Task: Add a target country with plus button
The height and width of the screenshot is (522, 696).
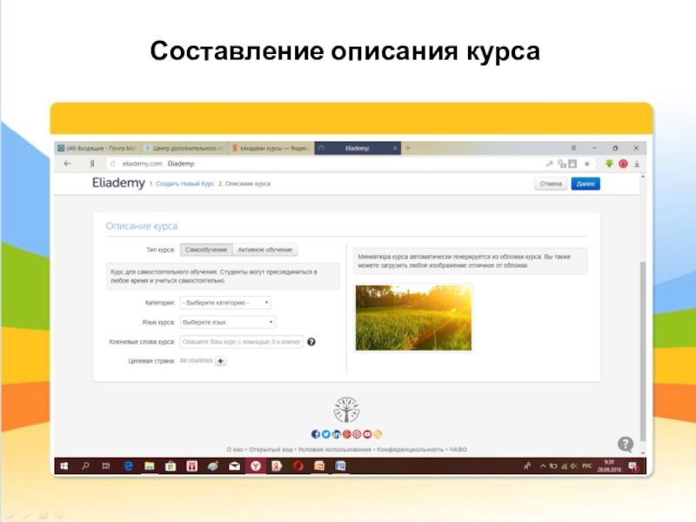Action: [x=220, y=361]
